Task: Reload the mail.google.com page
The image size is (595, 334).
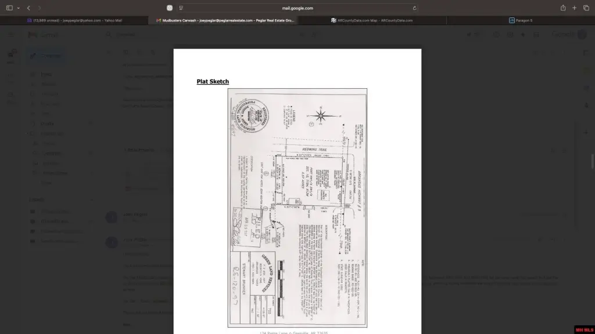Action: 414,8
